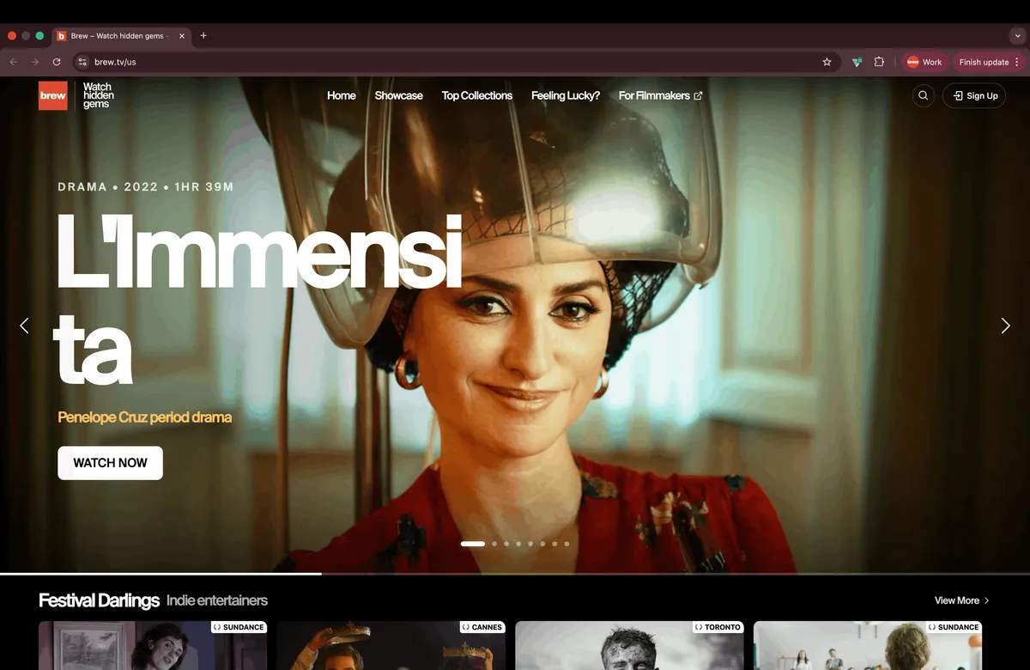Click the WATCH NOW button
1030x670 pixels.
110,463
